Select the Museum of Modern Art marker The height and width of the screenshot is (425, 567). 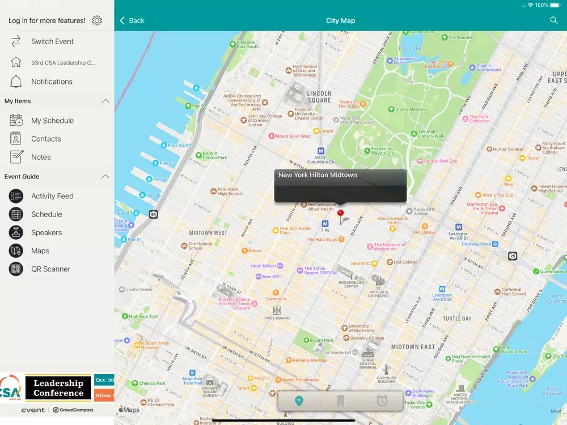pos(370,247)
